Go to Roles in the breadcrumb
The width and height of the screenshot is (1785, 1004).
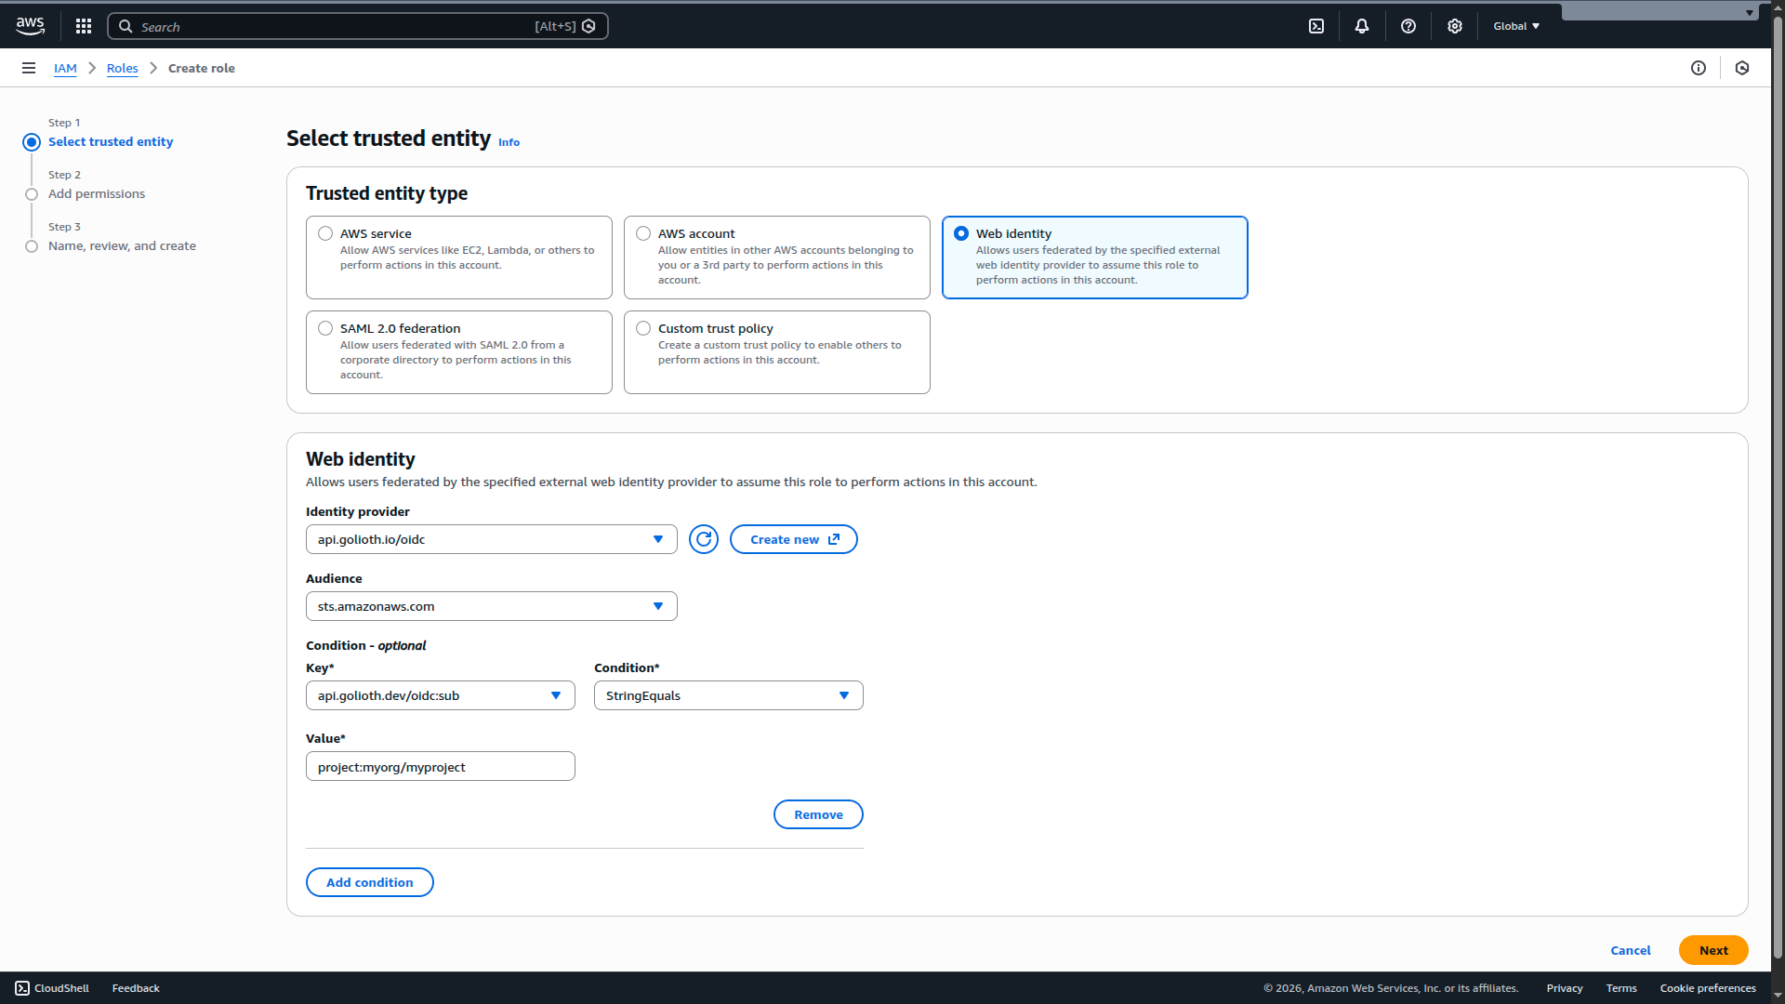tap(122, 68)
